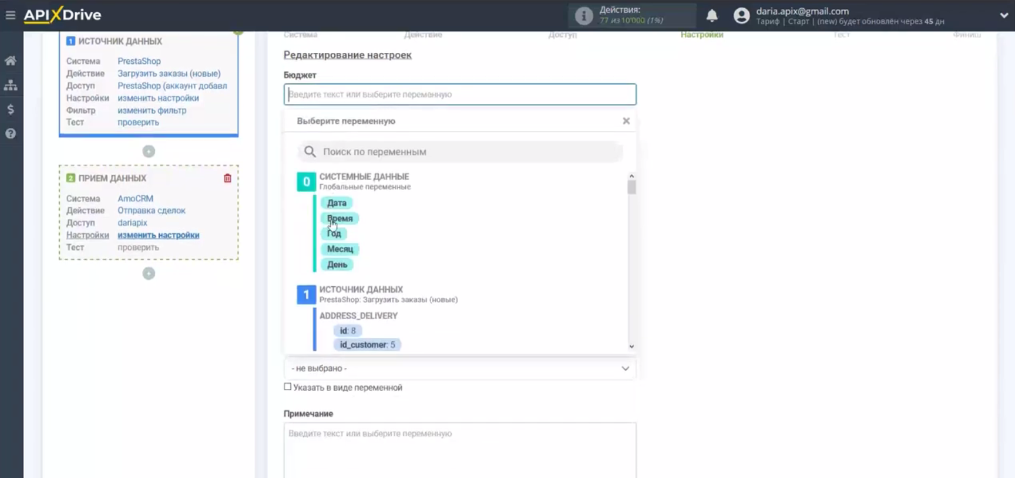Select the id_customer: 5 variable
Screen dimensions: 1015x478
point(368,345)
